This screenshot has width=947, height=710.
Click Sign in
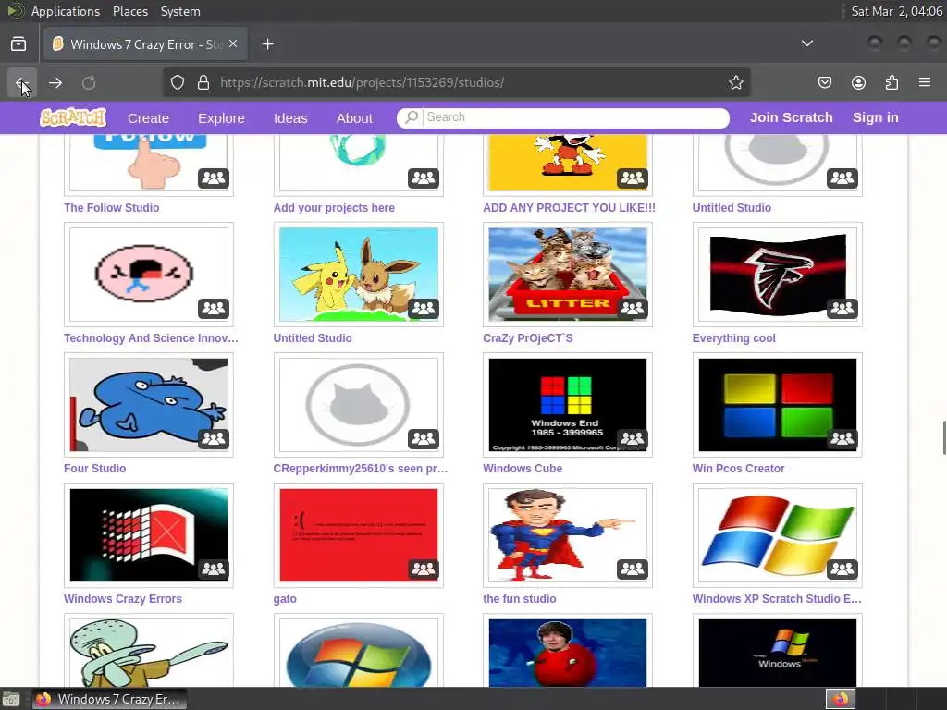(x=875, y=117)
